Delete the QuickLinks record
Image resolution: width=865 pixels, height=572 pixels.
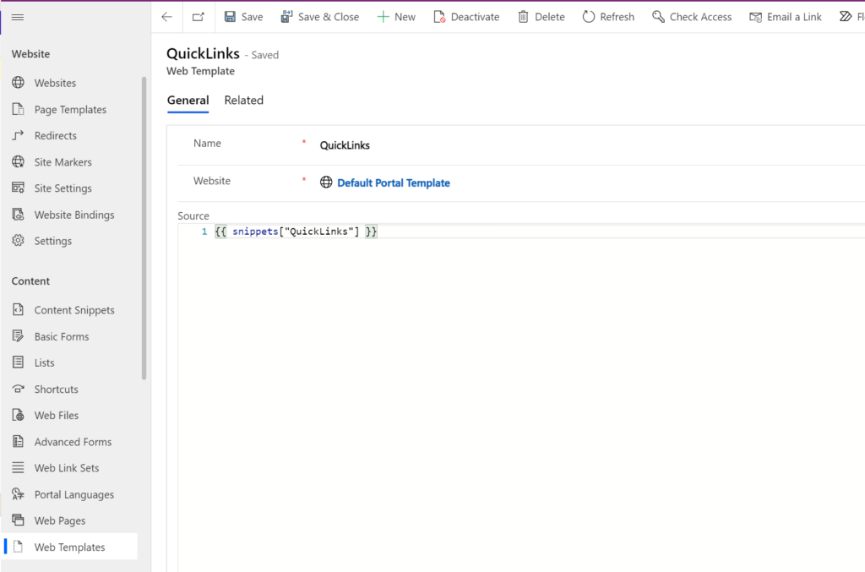(x=541, y=17)
